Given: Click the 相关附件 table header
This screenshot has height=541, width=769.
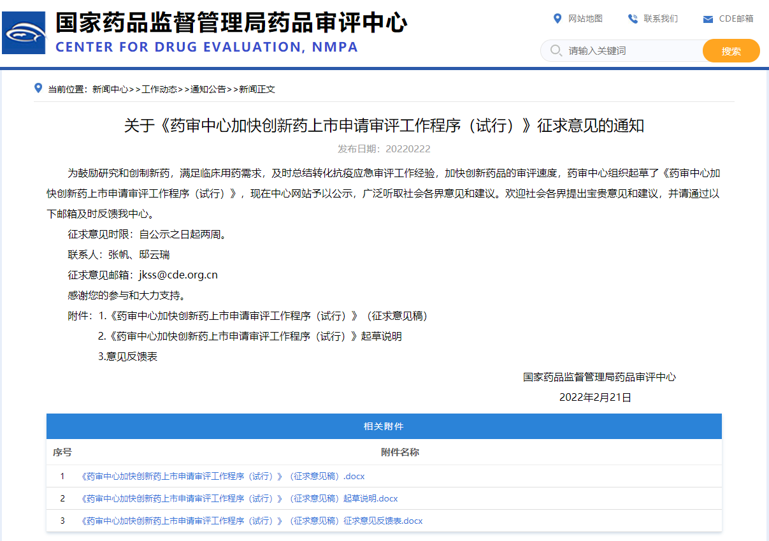Looking at the screenshot, I should click(x=384, y=426).
